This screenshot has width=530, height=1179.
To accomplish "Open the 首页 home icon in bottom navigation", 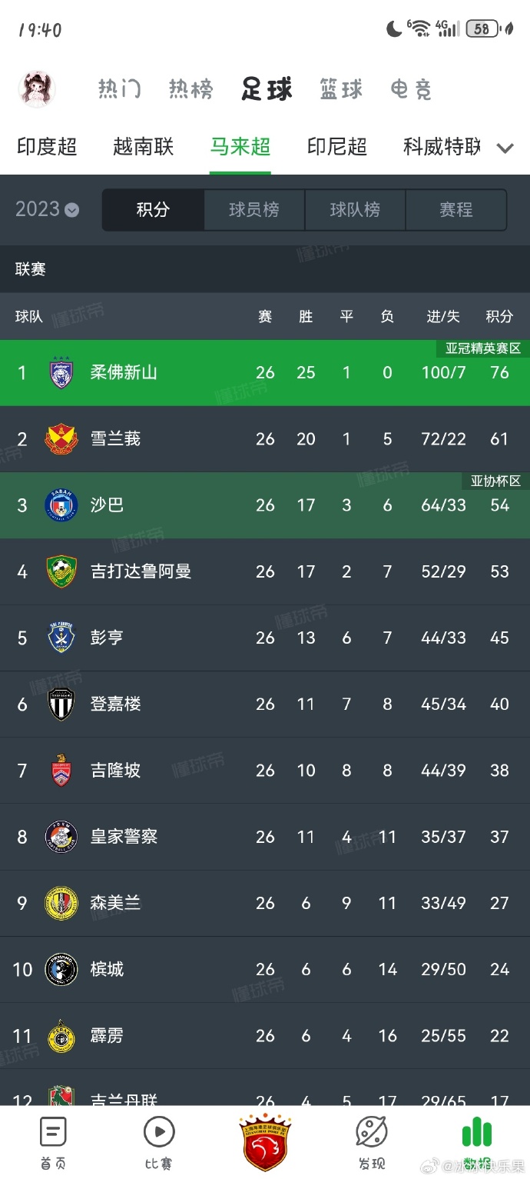I will 51,1144.
